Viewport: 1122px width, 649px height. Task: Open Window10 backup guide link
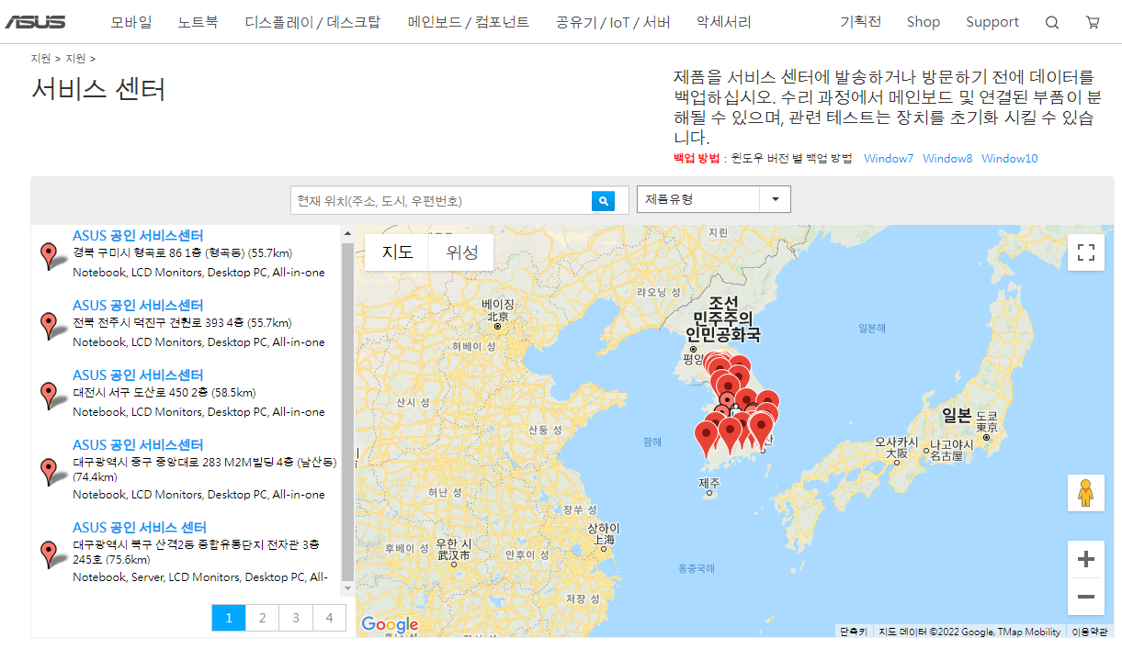(x=1010, y=159)
